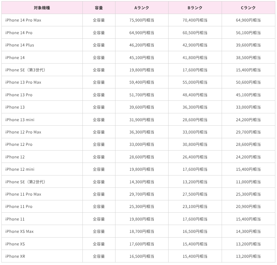Click the 容量 column header

pyautogui.click(x=99, y=8)
